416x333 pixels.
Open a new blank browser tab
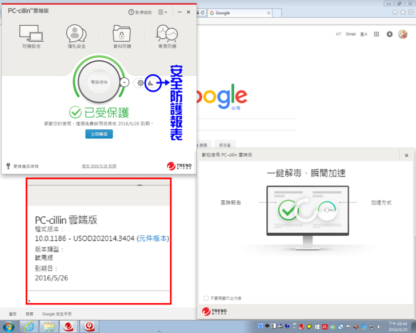coord(277,13)
